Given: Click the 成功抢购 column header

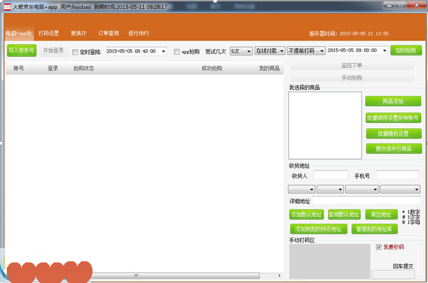Looking at the screenshot, I should (212, 68).
